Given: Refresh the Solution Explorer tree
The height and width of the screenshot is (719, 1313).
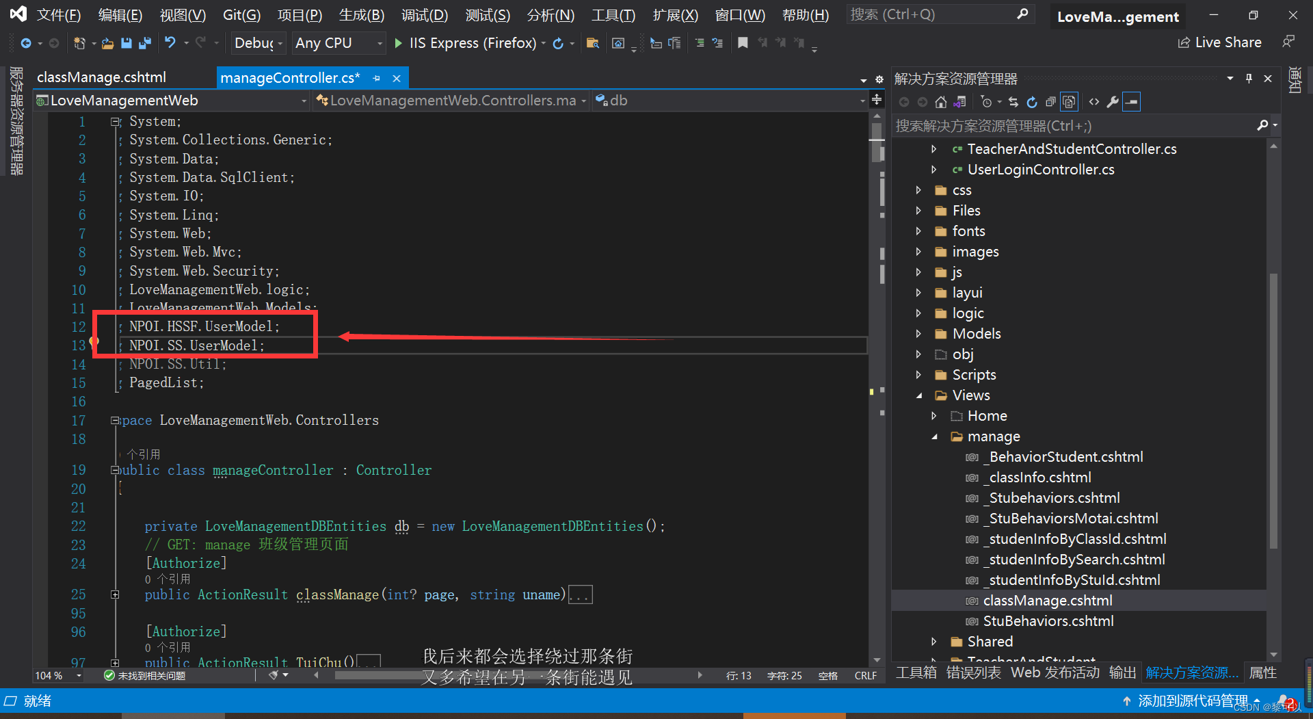Looking at the screenshot, I should pos(1032,102).
